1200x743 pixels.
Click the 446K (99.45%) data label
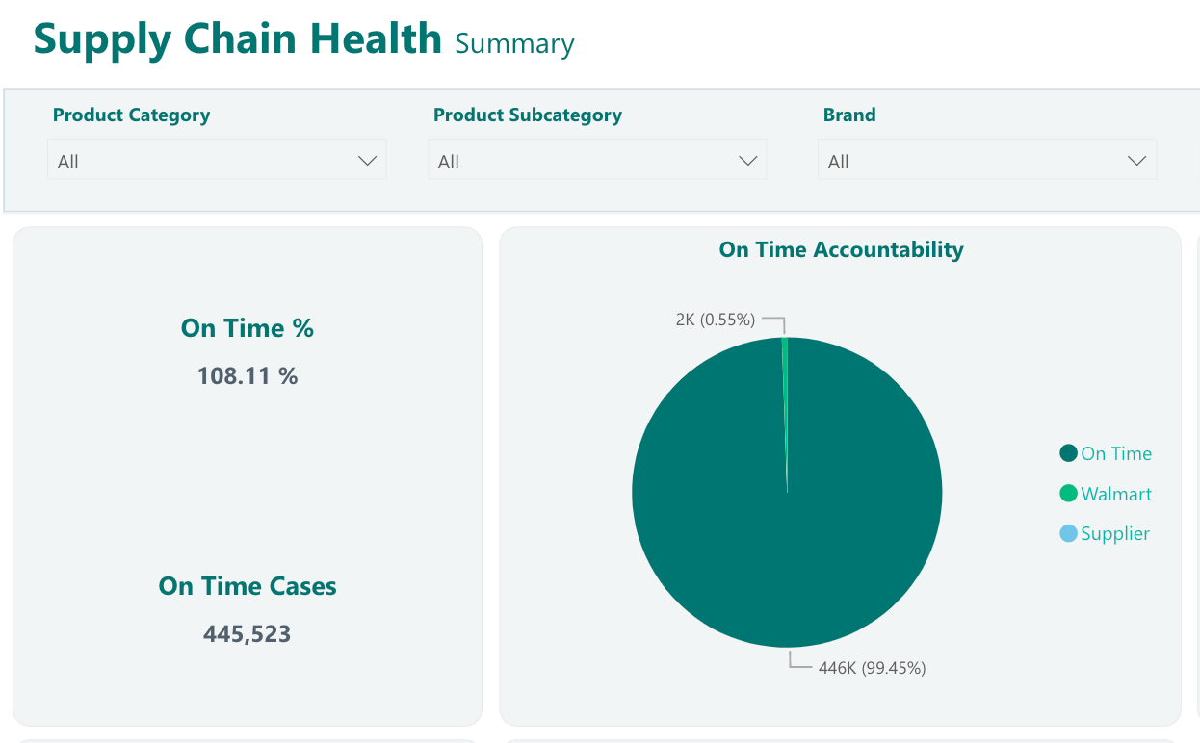tap(872, 668)
